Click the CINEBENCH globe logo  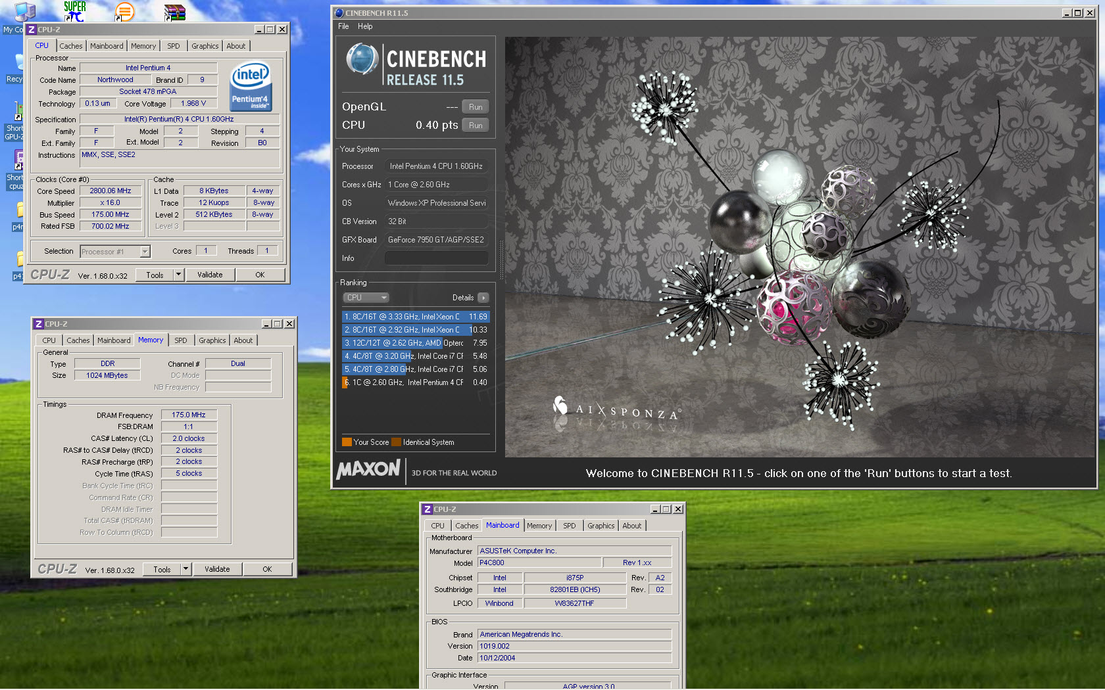[362, 58]
